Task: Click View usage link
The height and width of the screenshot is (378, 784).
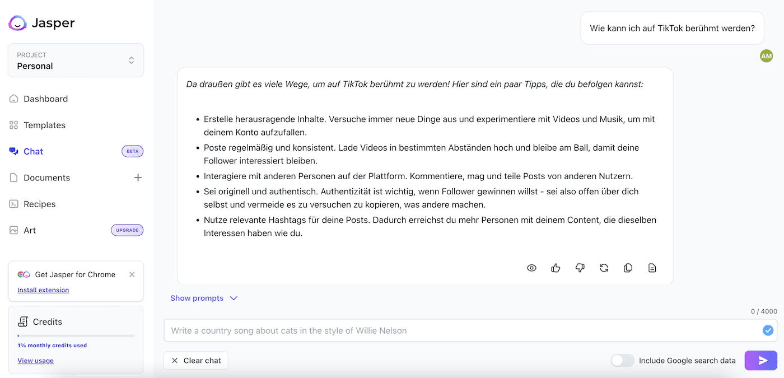Action: [x=35, y=361]
